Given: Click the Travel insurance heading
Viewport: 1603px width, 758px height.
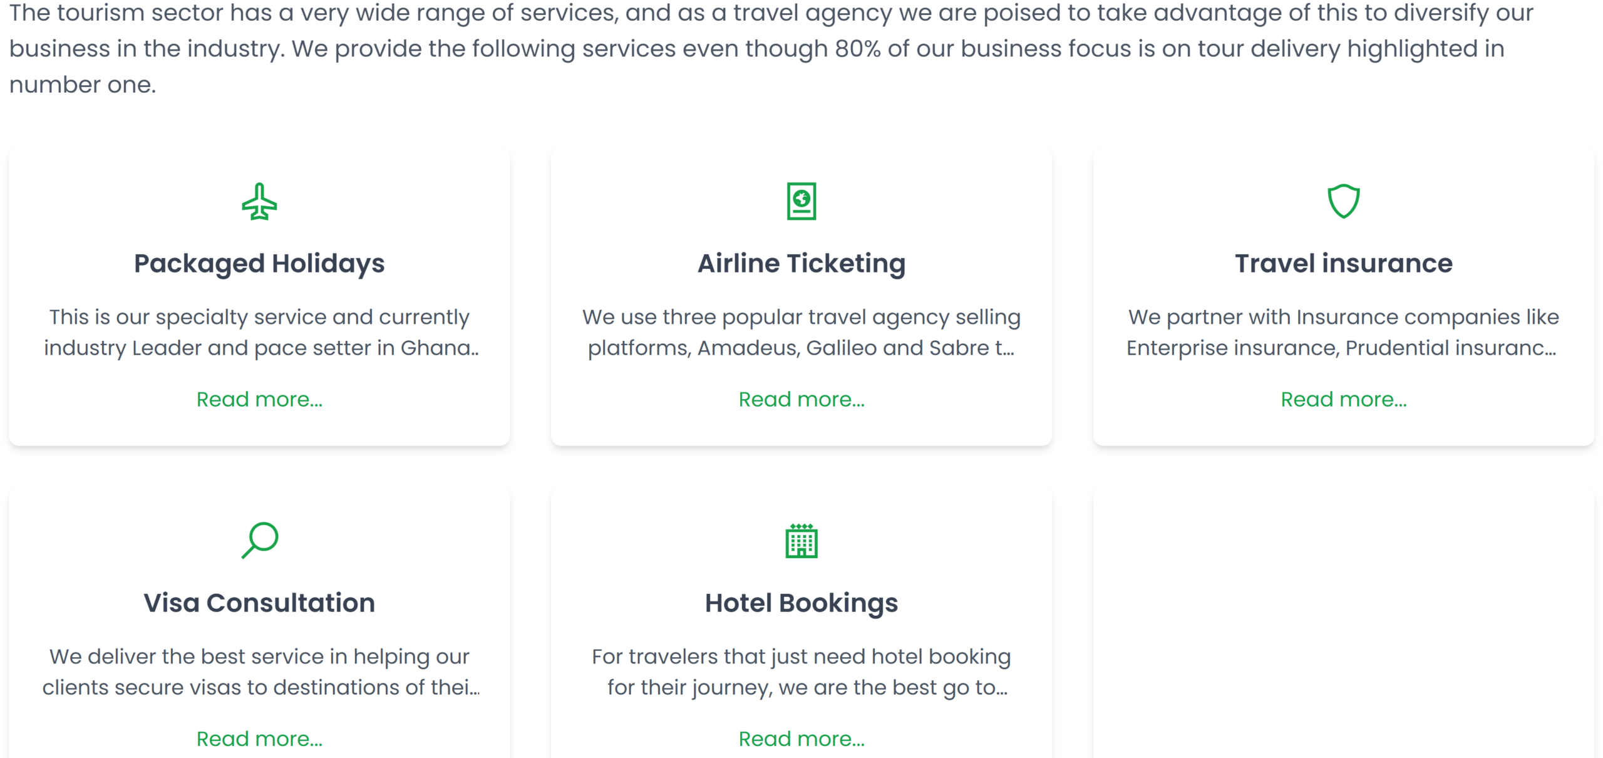Looking at the screenshot, I should pos(1343,264).
